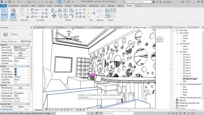The width and height of the screenshot is (204, 115).
Task: Select the Offset tool
Action: point(60,11)
